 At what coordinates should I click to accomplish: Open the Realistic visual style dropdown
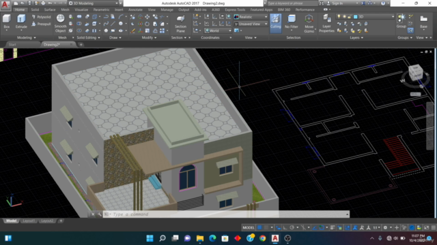(x=251, y=17)
